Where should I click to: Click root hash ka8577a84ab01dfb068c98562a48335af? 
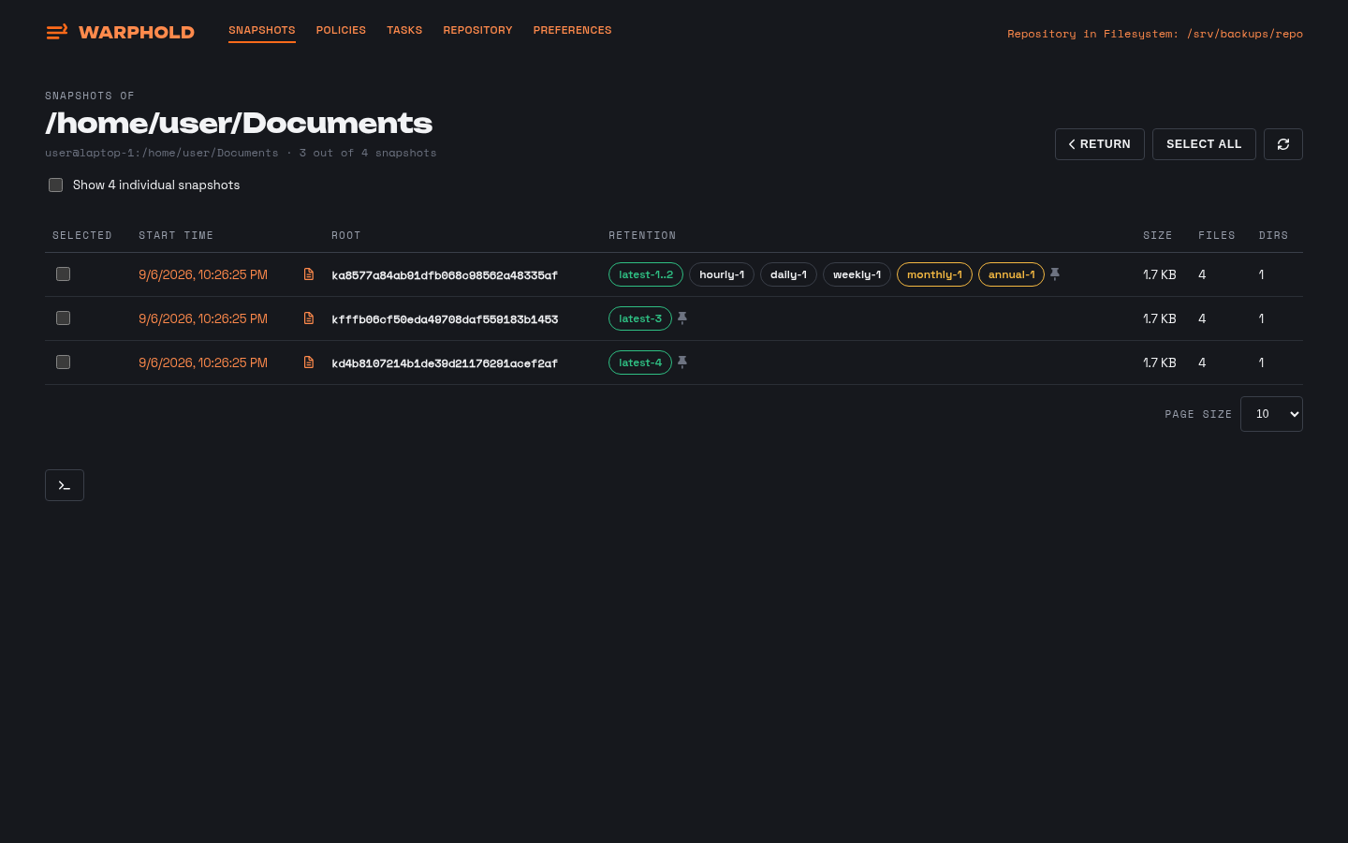coord(445,275)
